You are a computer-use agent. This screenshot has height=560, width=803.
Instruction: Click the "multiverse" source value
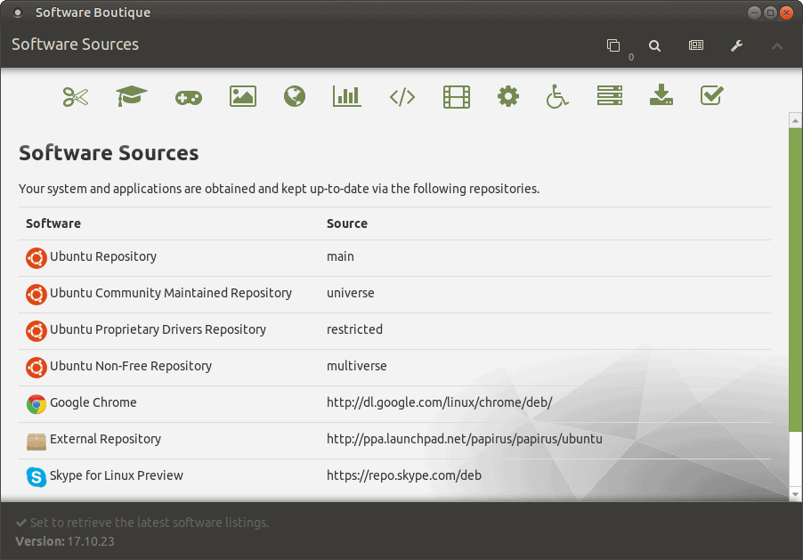(356, 366)
